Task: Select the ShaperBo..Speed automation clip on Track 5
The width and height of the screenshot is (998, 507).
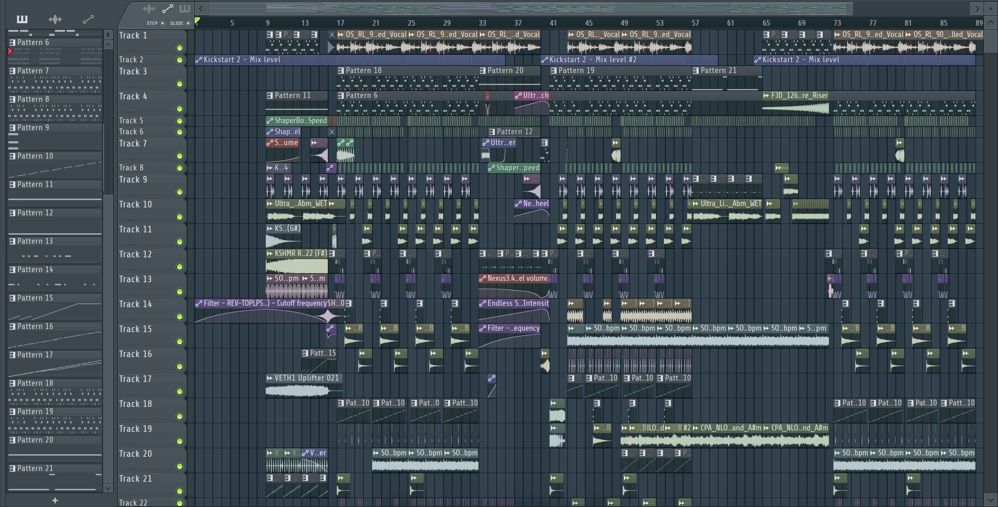Action: (x=297, y=121)
